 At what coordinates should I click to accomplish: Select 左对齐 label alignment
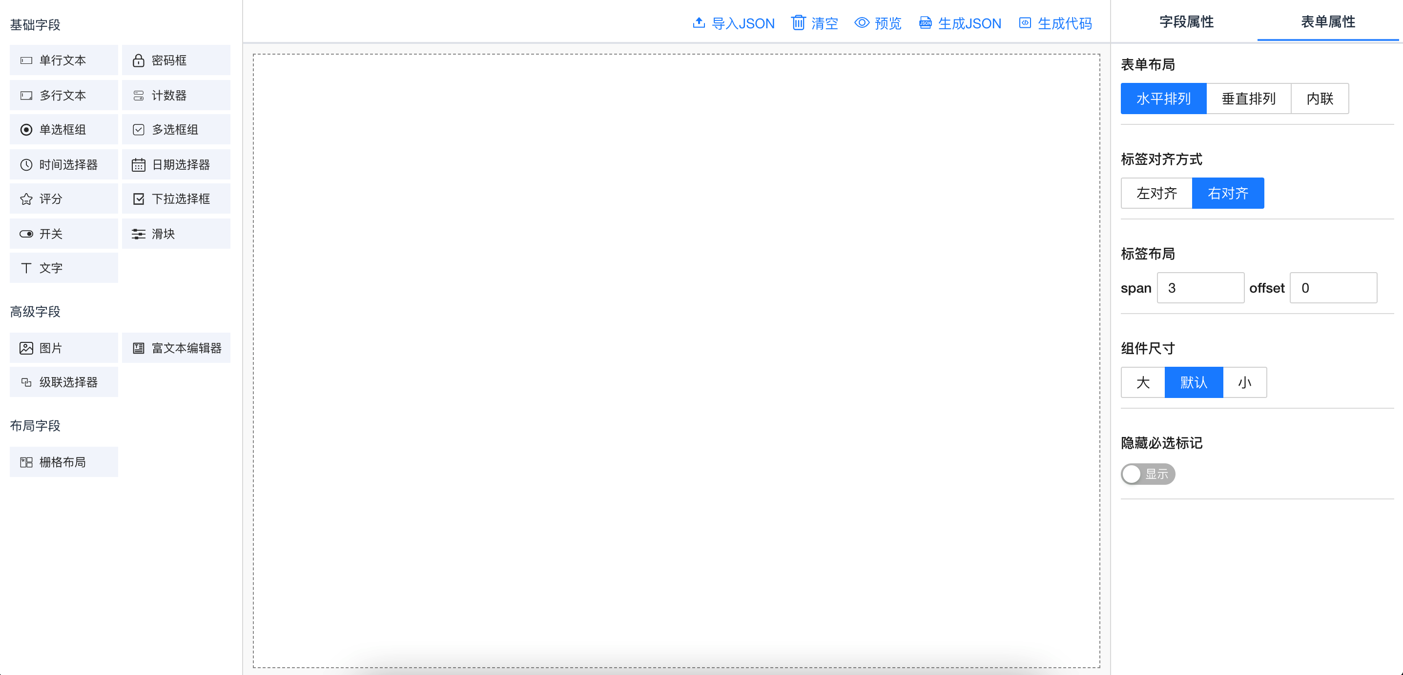coord(1156,193)
